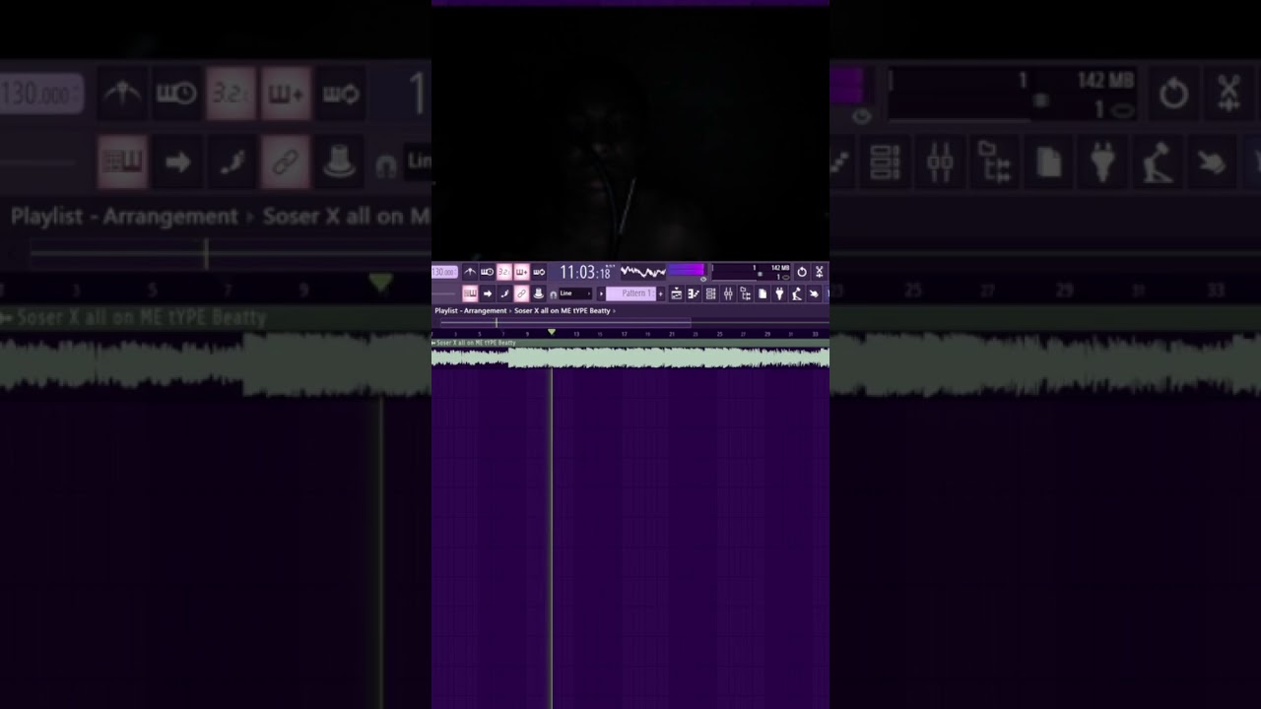Open the plugin picker plug icon

779,293
